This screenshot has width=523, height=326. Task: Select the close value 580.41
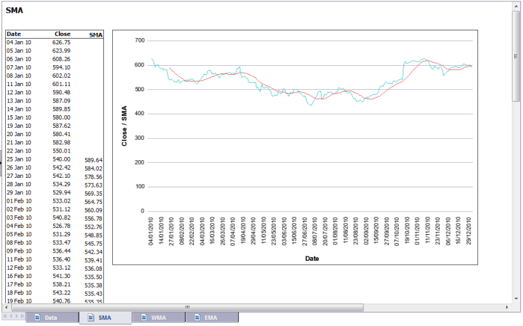tap(61, 134)
